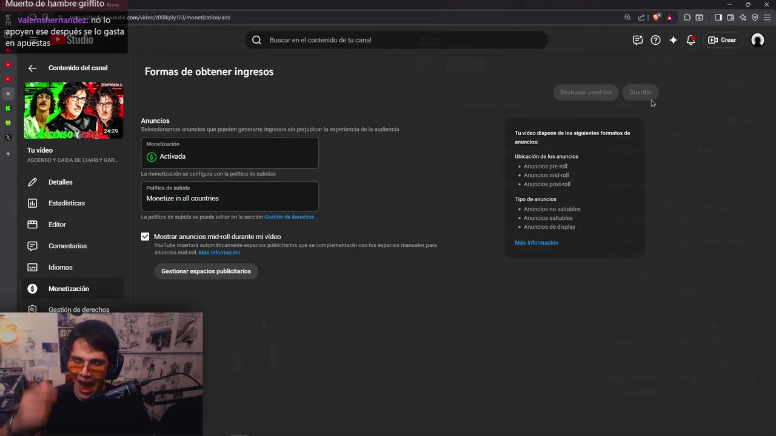Screen dimensions: 776x436
Task: Open the account avatar menu
Action: coord(758,40)
